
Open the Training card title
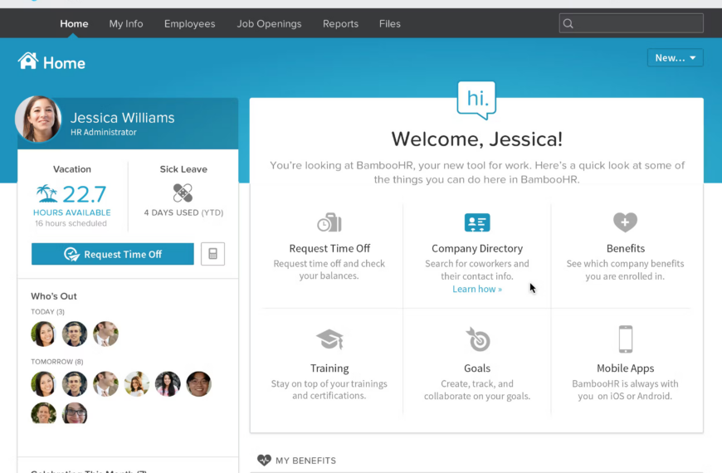(329, 368)
